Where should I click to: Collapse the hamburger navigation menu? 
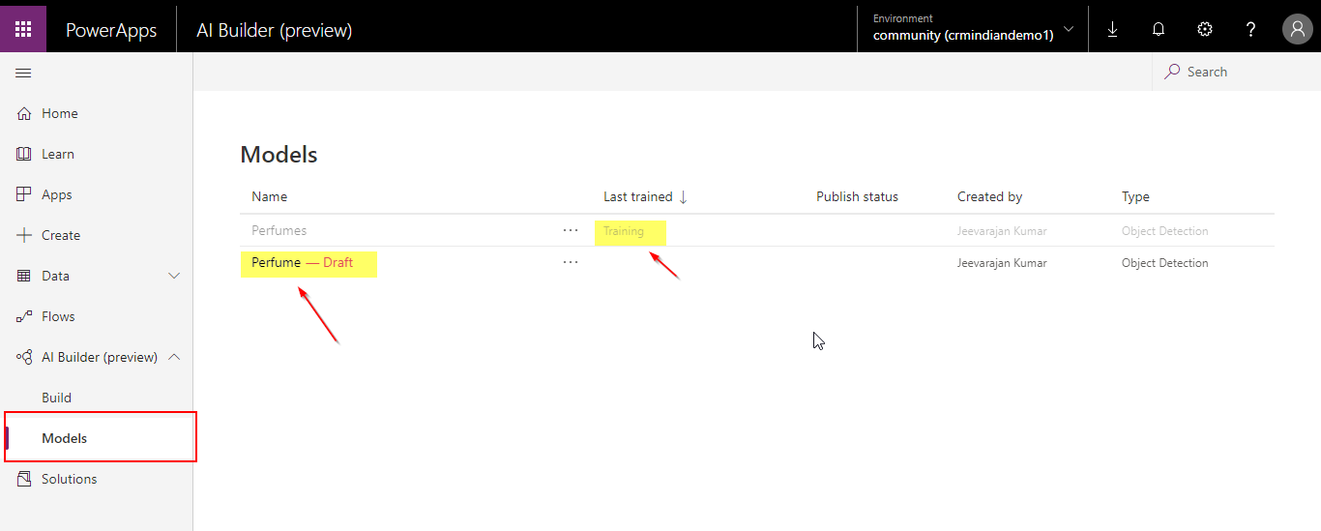[x=23, y=73]
